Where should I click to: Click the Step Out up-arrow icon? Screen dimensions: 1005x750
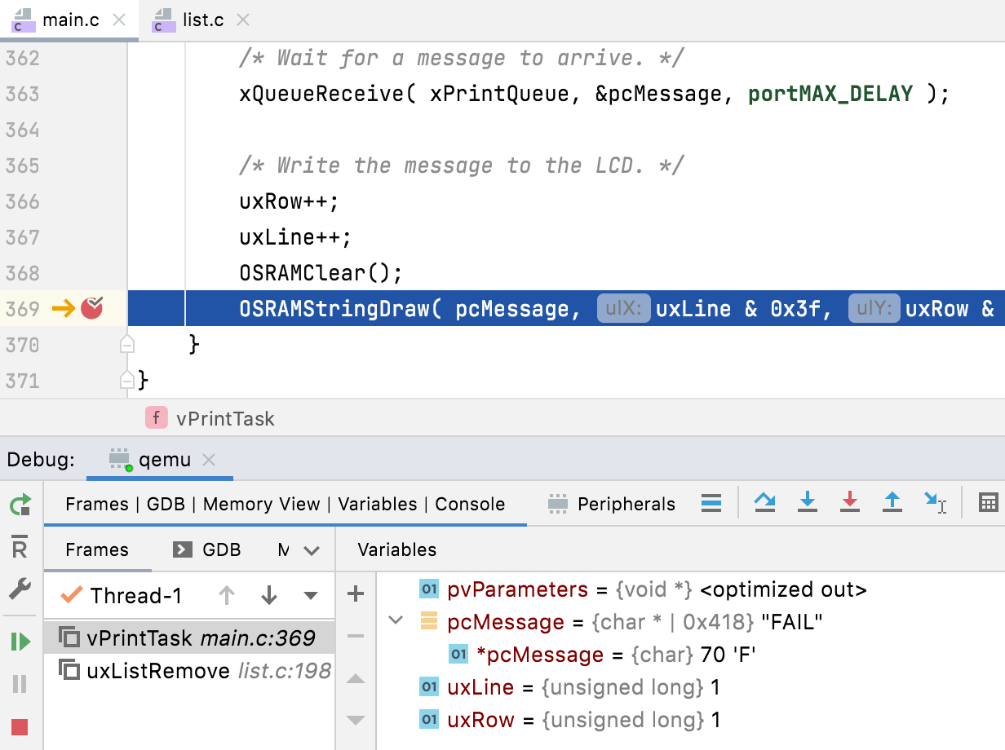pos(892,502)
